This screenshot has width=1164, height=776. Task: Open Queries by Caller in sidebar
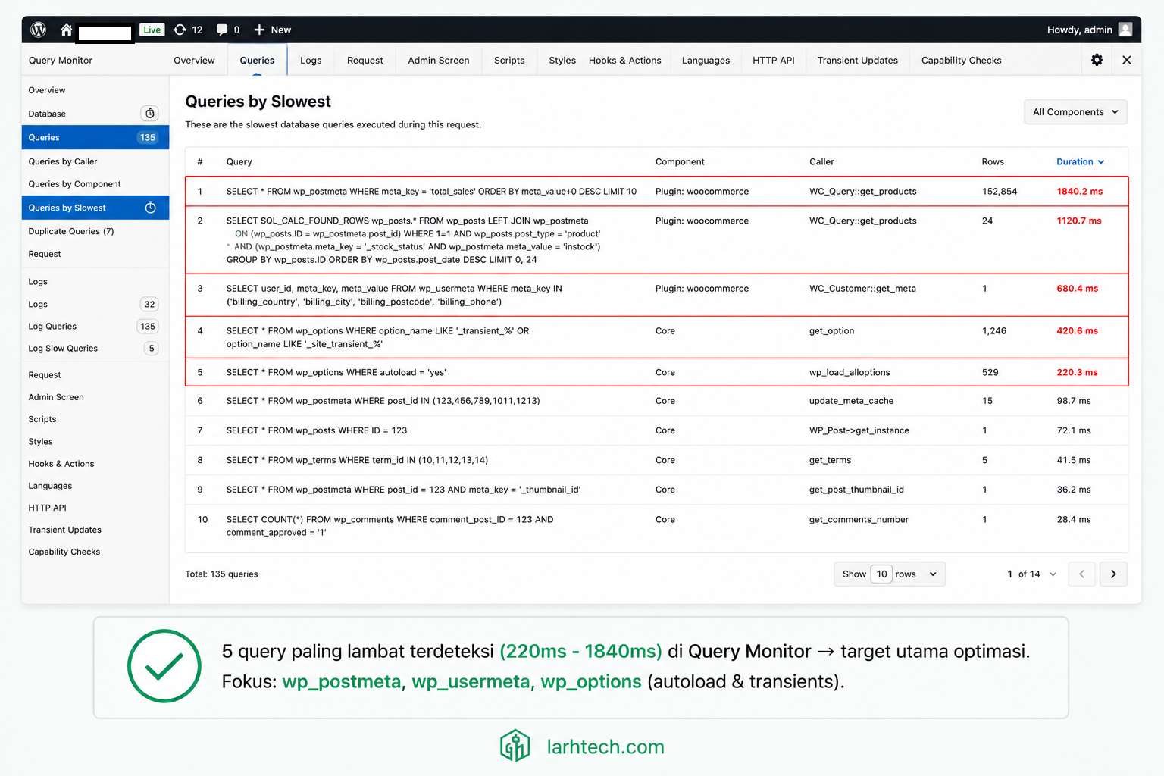[x=63, y=161]
